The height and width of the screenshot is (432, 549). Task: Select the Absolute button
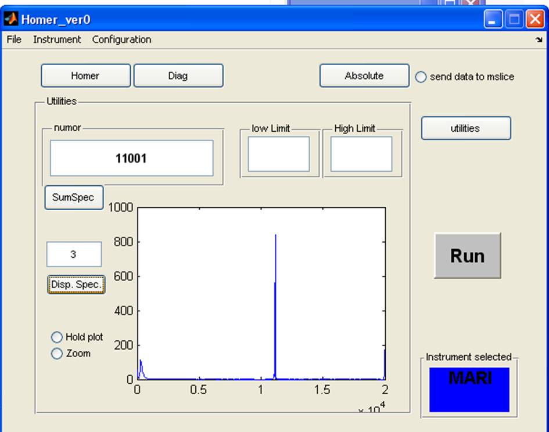tap(364, 75)
